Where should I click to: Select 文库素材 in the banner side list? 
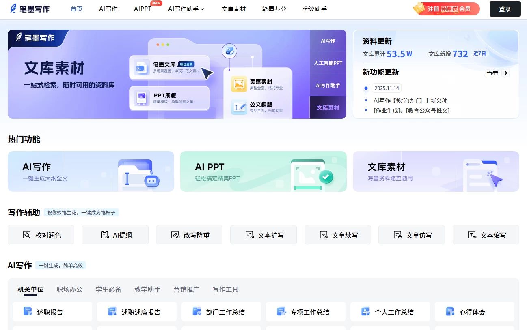tap(328, 108)
